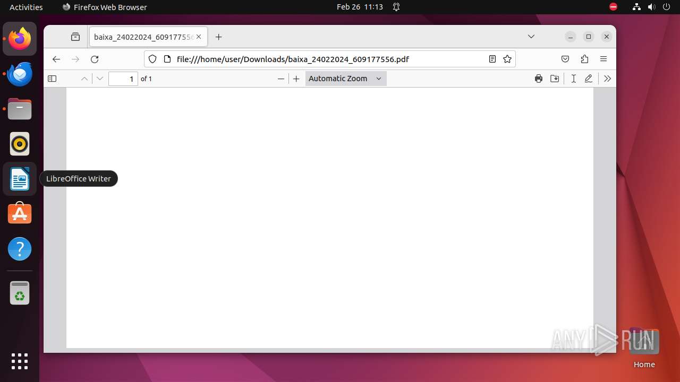Launch Thunderbird Mail from the dock
The height and width of the screenshot is (382, 680).
20,74
